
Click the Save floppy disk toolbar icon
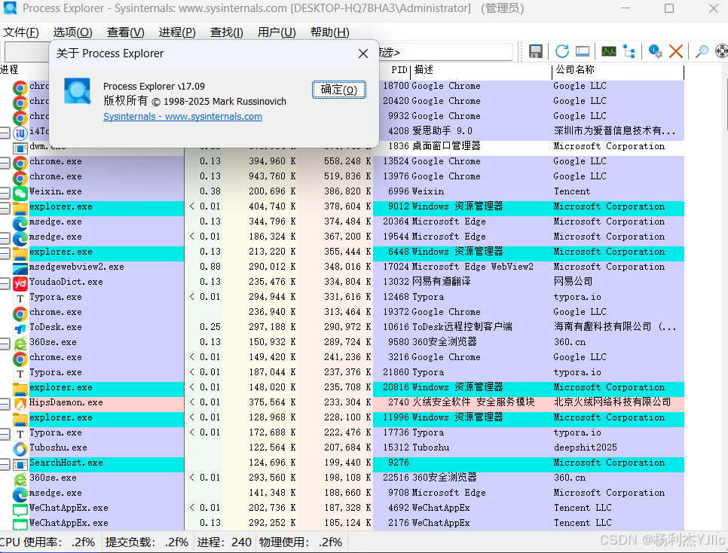coord(535,51)
